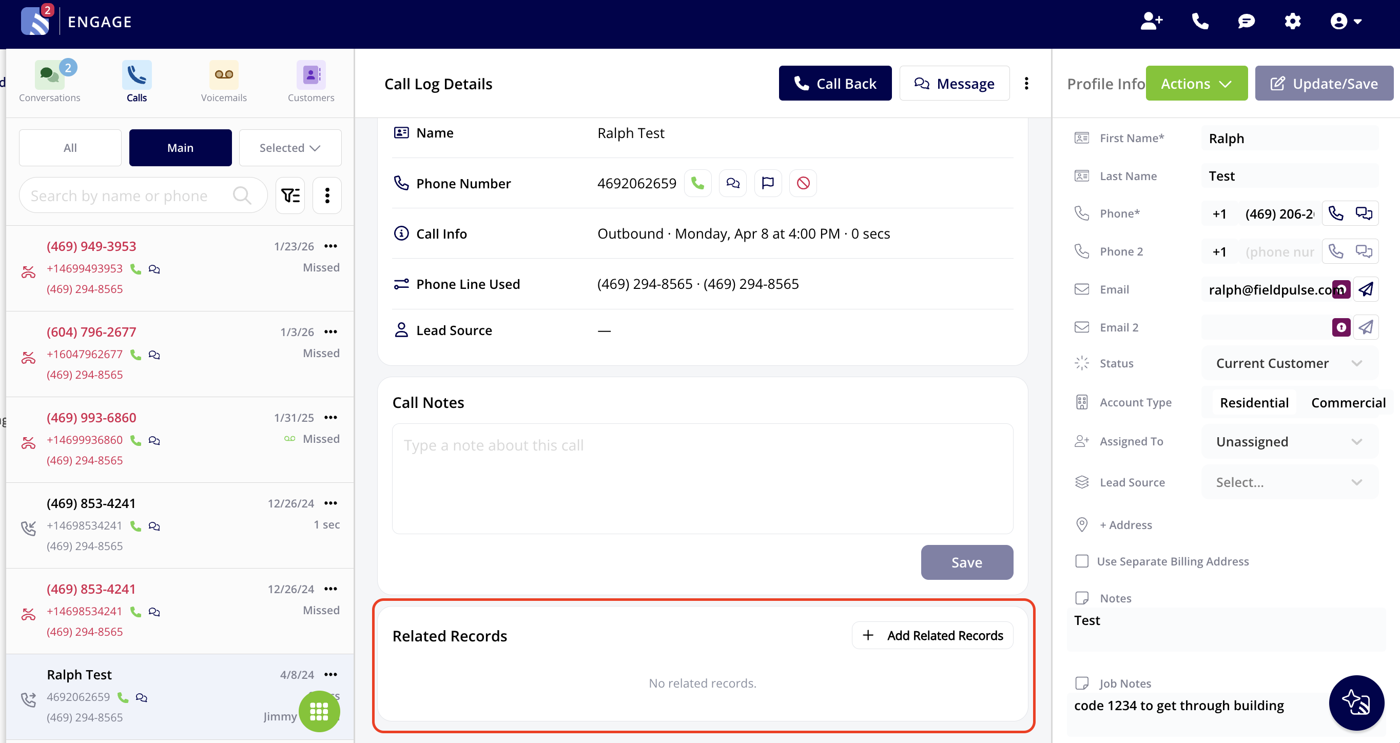Click the Call Back button
The image size is (1400, 743).
click(835, 83)
